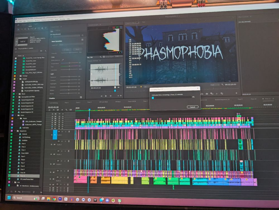Screen dimensions: 279x210
Task: Click the timeline captions track options icon
Action: (x=71, y=110)
